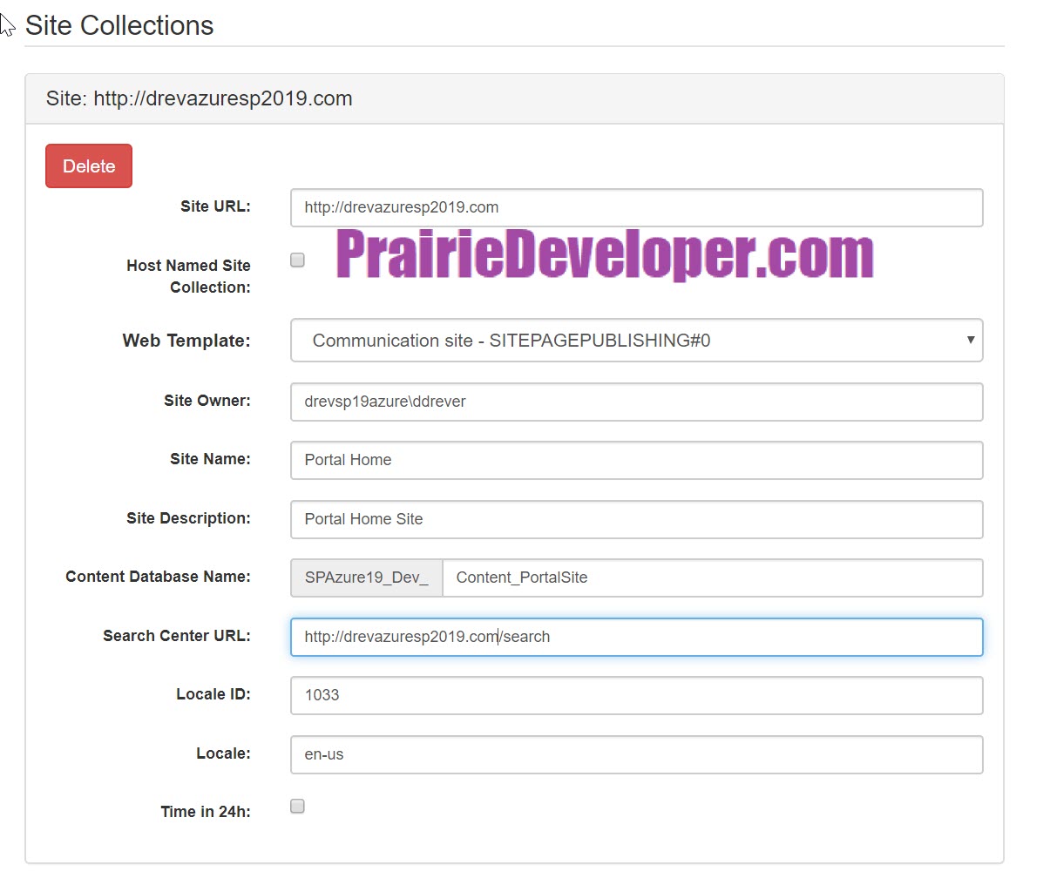Select the Site Name field showing Portal Home
Image resolution: width=1050 pixels, height=885 pixels.
[x=636, y=460]
